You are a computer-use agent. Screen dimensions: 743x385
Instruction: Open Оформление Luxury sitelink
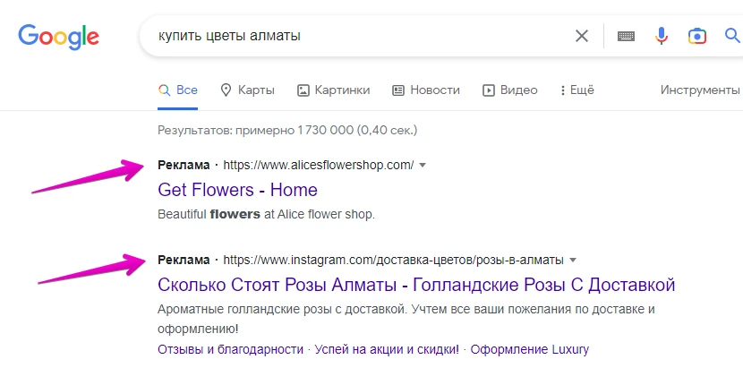pos(530,350)
